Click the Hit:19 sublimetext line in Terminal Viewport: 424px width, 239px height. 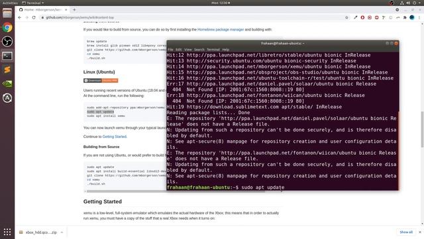point(254,107)
